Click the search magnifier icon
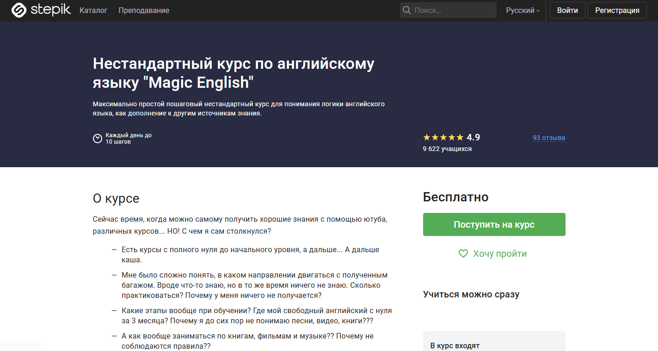Screen dimensions: 658x351 [x=406, y=10]
